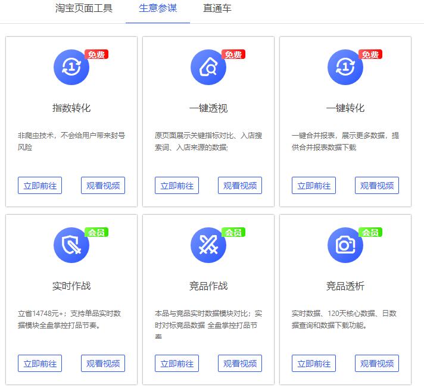Click 立即前往 under 竞品透析
Image resolution: width=424 pixels, height=388 pixels.
314,363
